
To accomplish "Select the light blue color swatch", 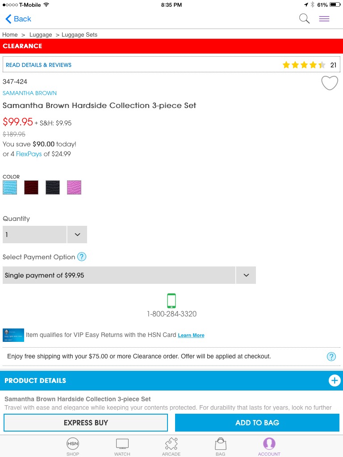I will coord(10,187).
